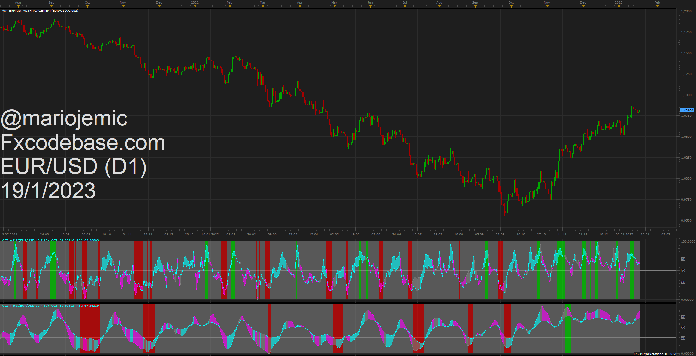
Task: Click the 20.02 date axis label
Action: (x=252, y=234)
